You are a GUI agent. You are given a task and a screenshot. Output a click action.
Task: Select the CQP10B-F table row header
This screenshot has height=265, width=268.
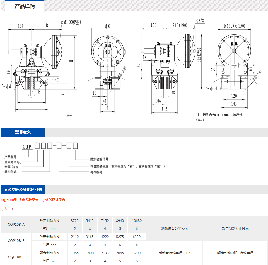click(16, 257)
